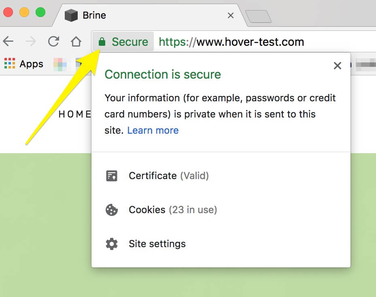Click the address bar URL
Viewport: 376px width, 297px height.
tap(231, 41)
